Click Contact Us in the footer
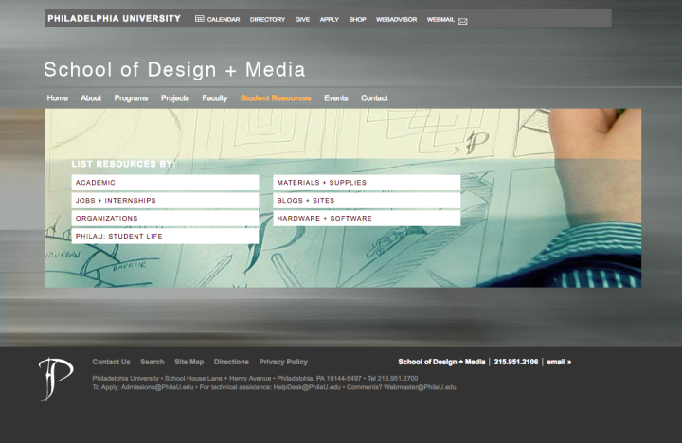This screenshot has width=682, height=443. [x=112, y=362]
